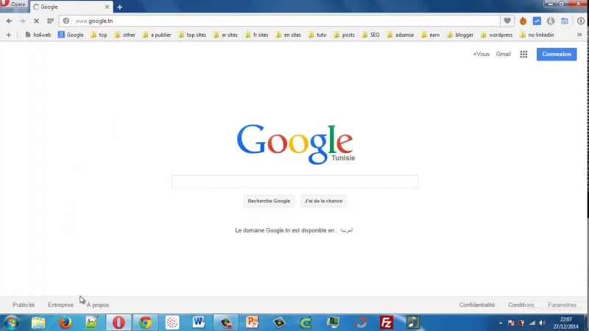Click inside the Google search box
The height and width of the screenshot is (331, 589).
pos(294,182)
